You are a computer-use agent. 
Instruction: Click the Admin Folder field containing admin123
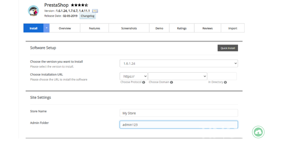(x=179, y=125)
